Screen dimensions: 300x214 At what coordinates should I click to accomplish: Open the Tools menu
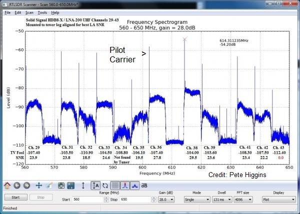click(x=42, y=12)
